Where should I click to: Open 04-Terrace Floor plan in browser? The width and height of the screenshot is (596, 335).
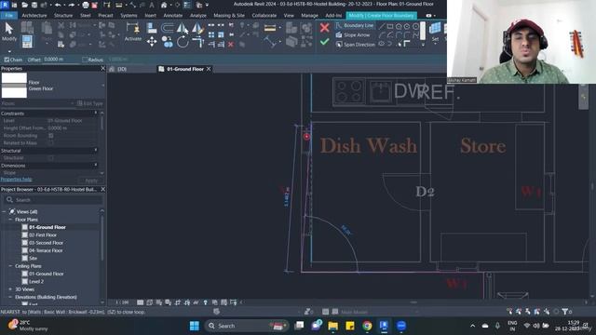tap(46, 250)
